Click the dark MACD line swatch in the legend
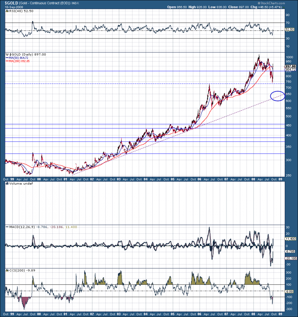 click(7, 227)
